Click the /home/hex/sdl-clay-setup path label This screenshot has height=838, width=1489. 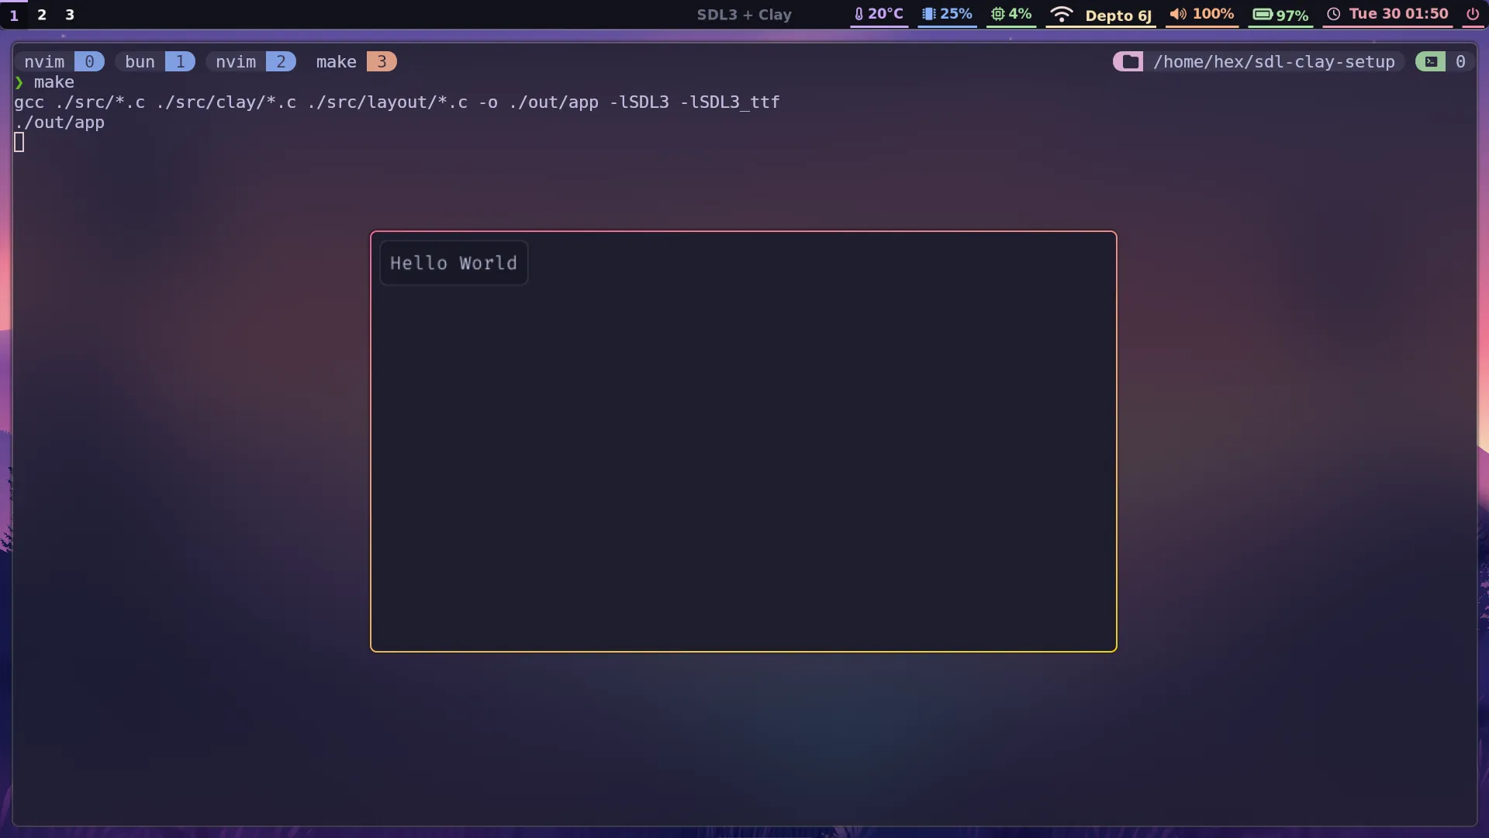[x=1273, y=62]
